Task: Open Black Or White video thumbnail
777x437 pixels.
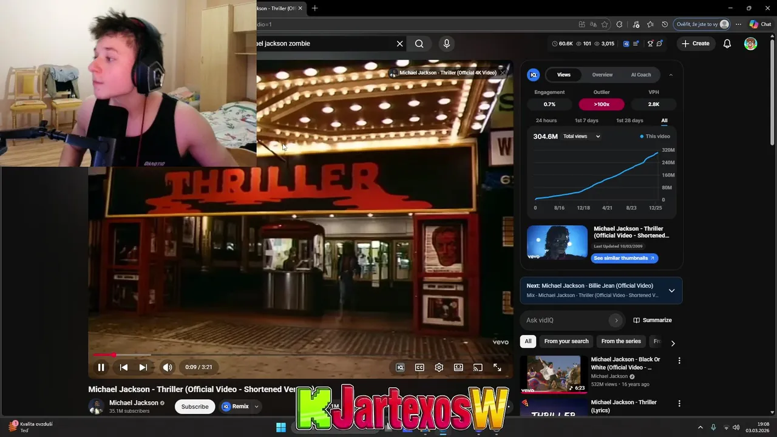Action: [554, 374]
